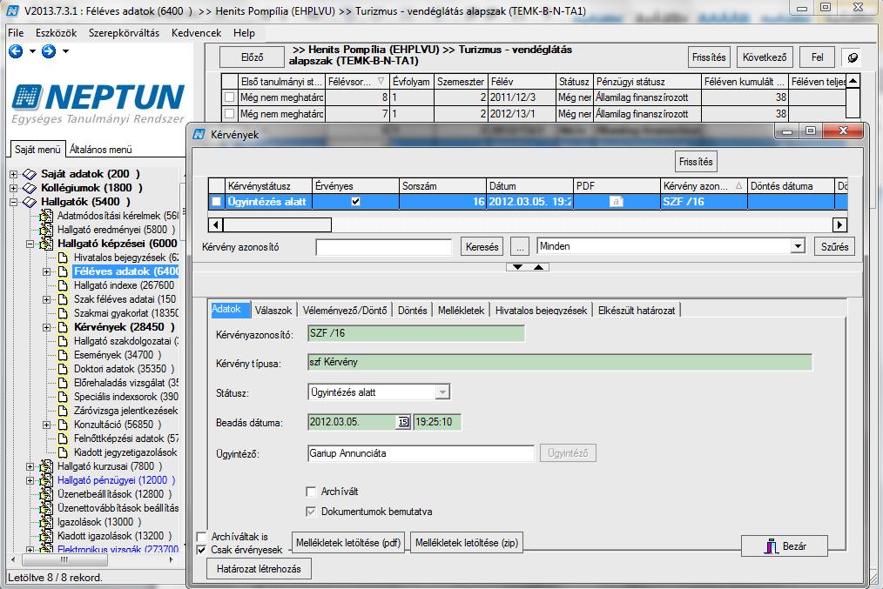Click Mellékletek letöltése (pdf) button

[x=348, y=543]
